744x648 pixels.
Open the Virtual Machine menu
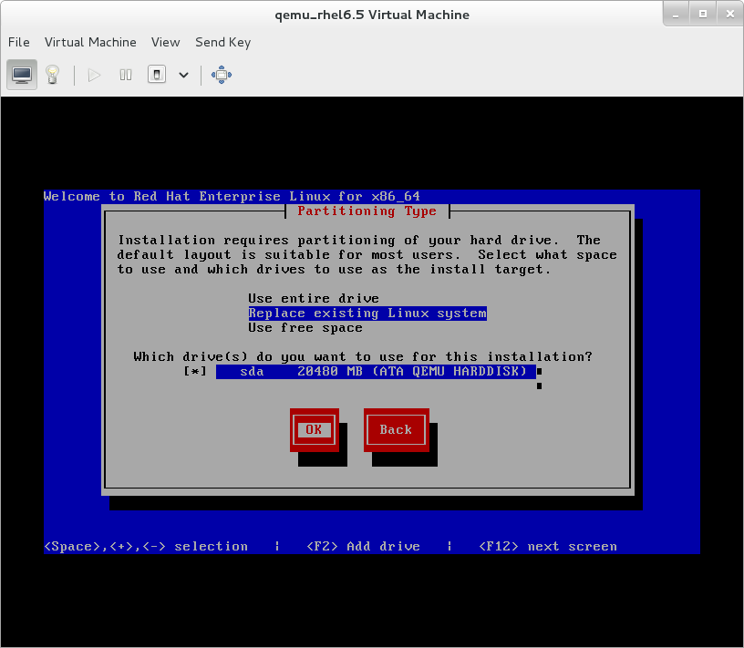pos(90,42)
